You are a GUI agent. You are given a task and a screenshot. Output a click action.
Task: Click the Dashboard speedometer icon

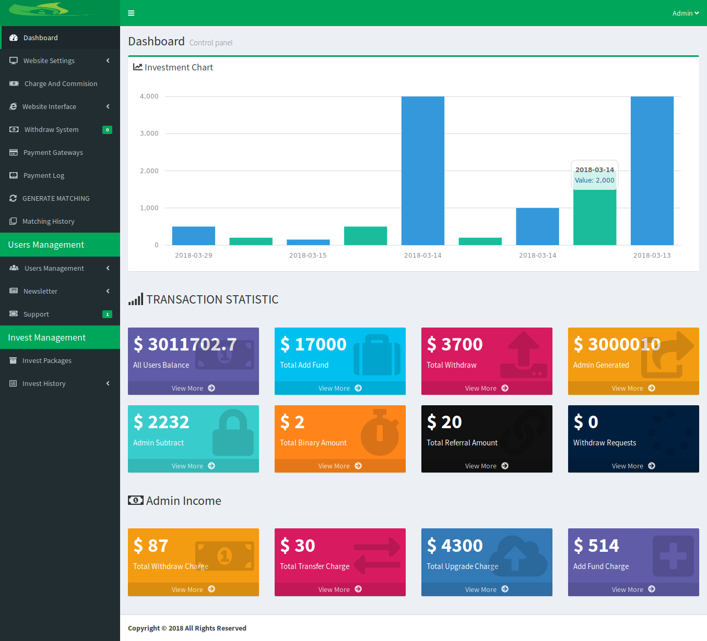pyautogui.click(x=14, y=38)
